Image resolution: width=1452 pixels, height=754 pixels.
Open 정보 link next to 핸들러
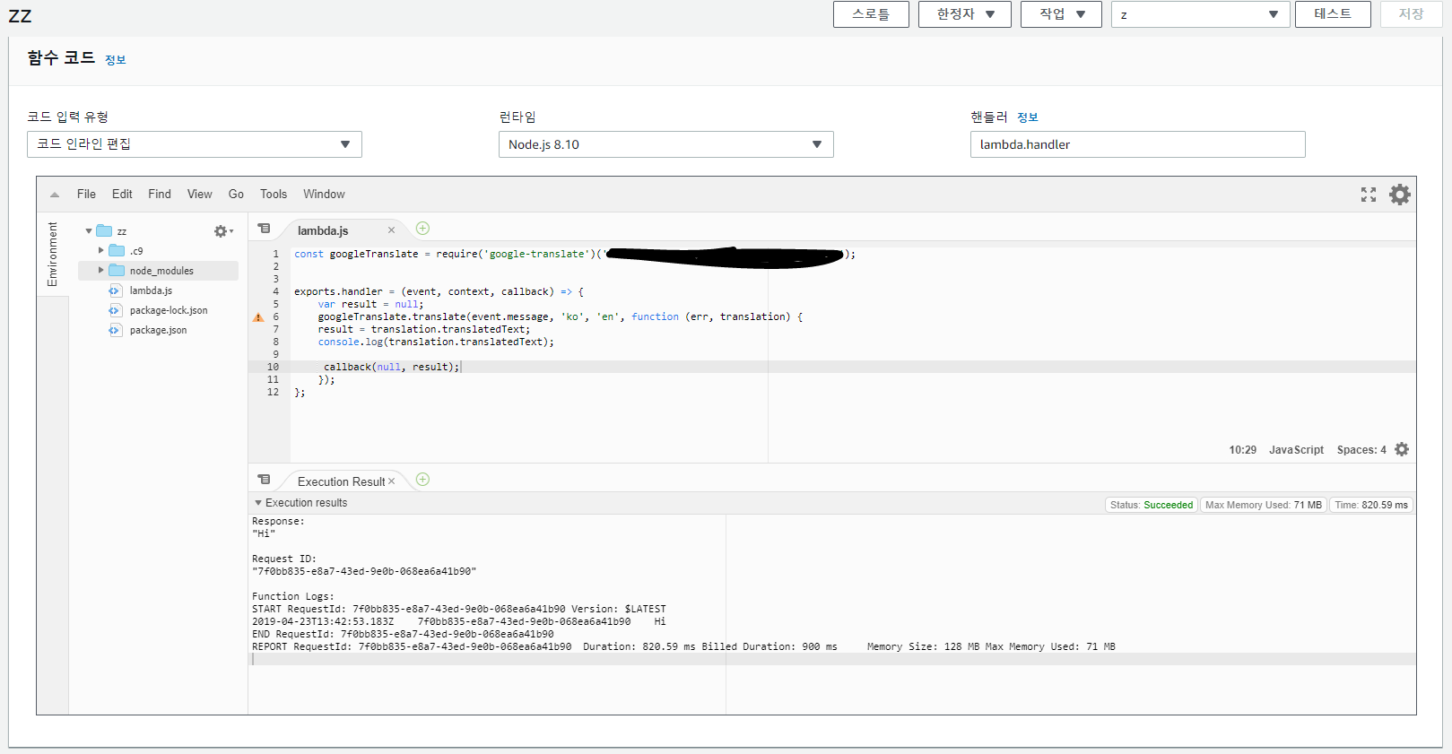point(1028,117)
